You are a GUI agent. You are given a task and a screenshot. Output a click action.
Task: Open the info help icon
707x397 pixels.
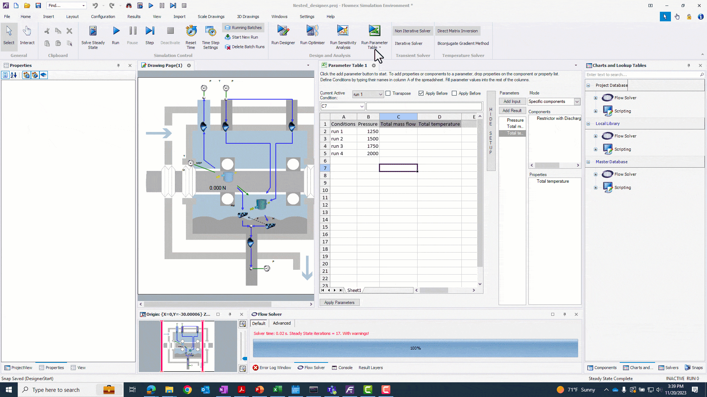700,17
